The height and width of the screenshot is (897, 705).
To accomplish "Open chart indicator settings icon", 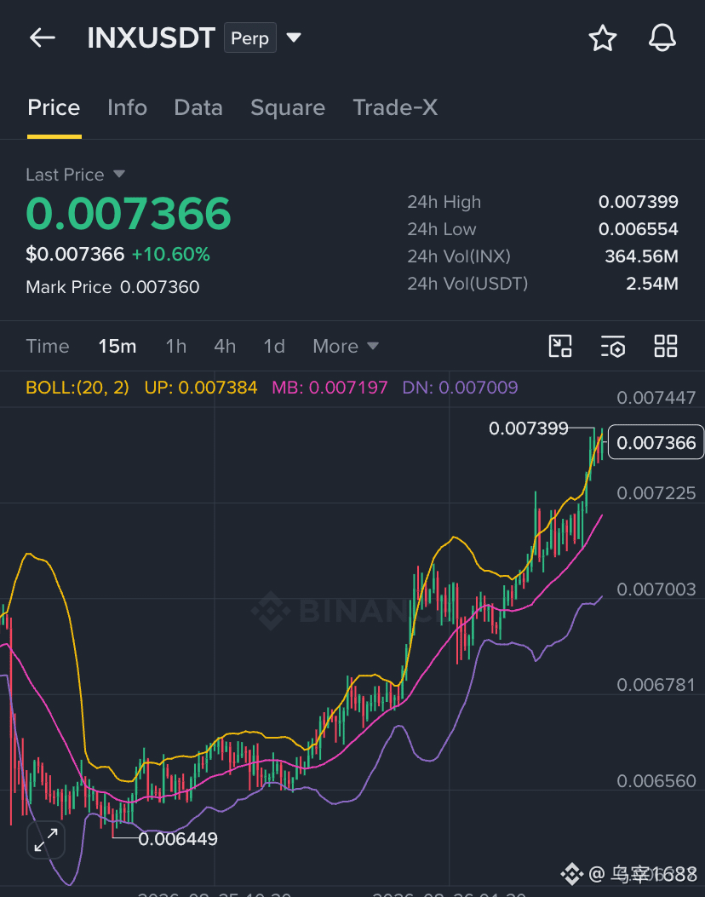I will click(613, 346).
